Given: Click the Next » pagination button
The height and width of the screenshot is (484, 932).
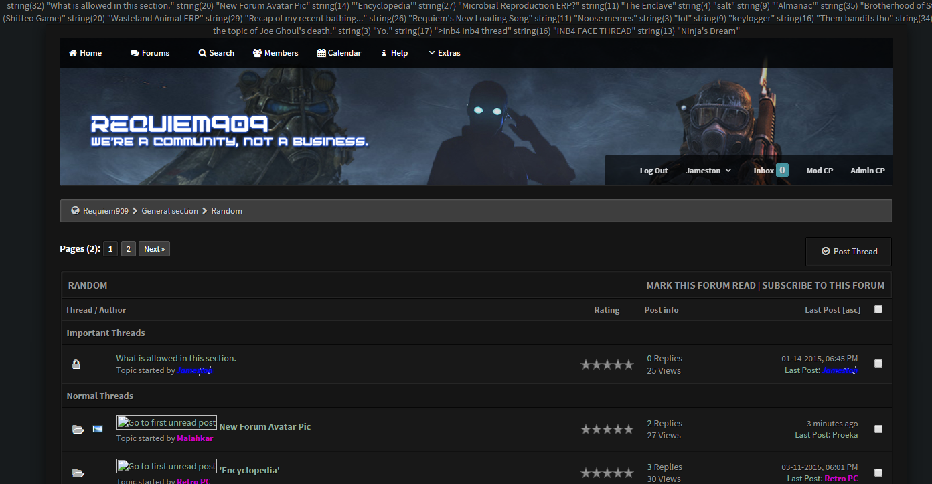Looking at the screenshot, I should (155, 249).
